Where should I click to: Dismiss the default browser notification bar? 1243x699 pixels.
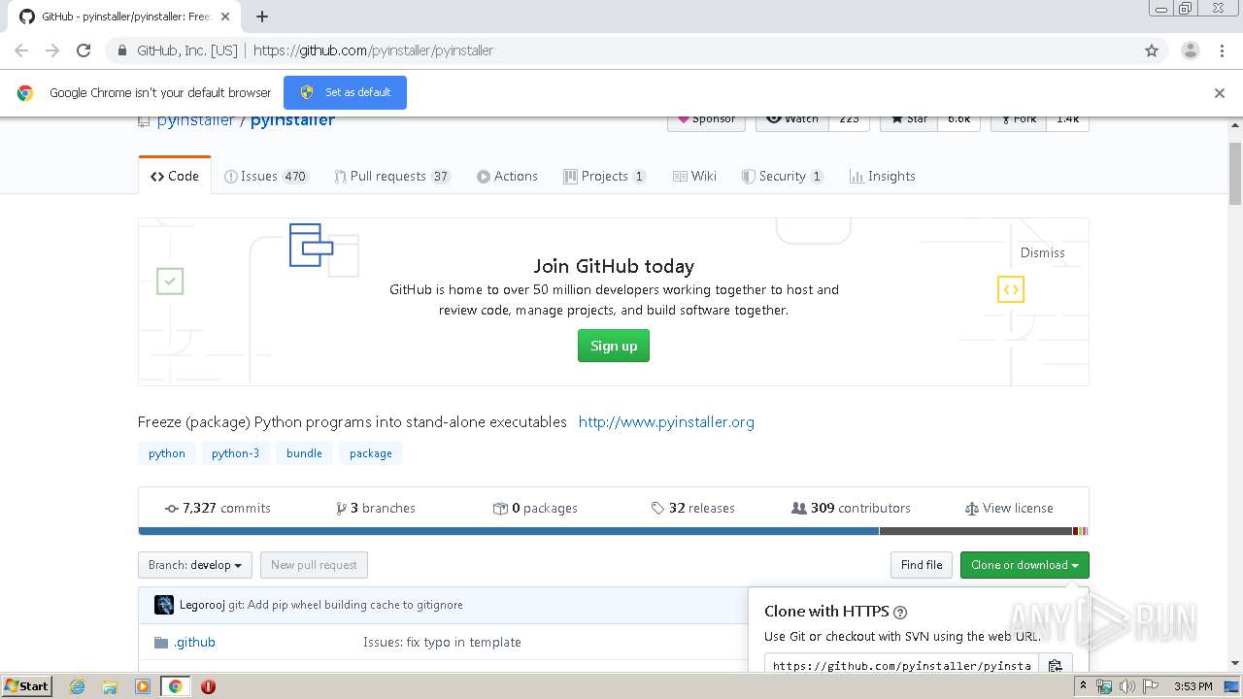tap(1220, 93)
